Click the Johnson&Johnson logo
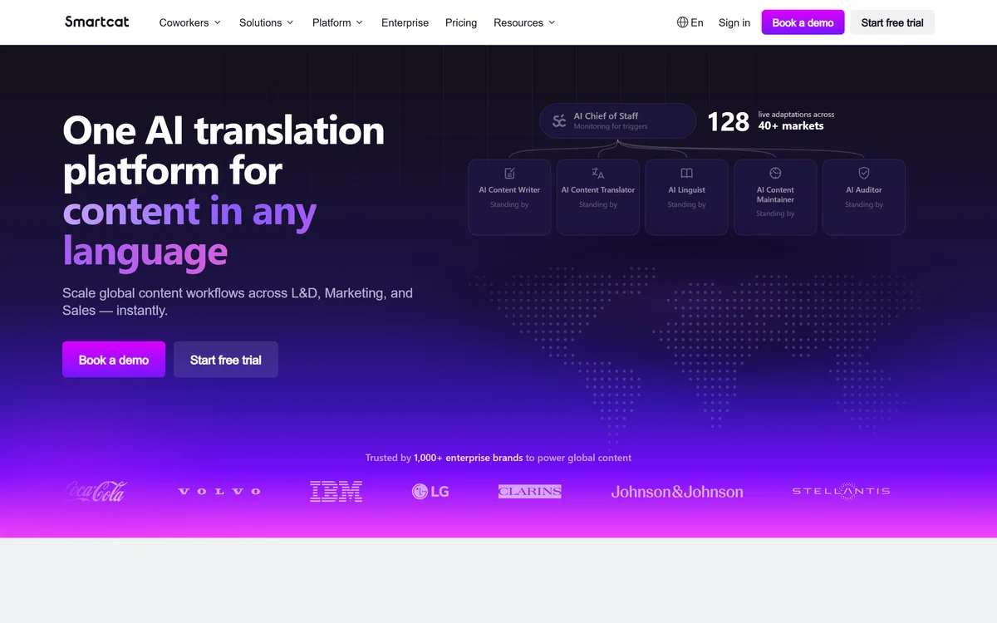The width and height of the screenshot is (997, 623). click(677, 492)
